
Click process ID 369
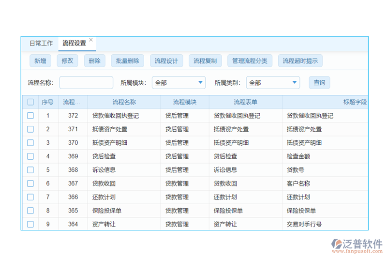[x=73, y=156]
